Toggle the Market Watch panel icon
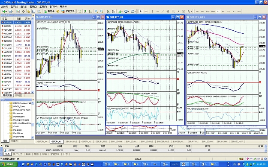Image resolution: width=268 pixels, height=167 pixels. pyautogui.click(x=18, y=12)
